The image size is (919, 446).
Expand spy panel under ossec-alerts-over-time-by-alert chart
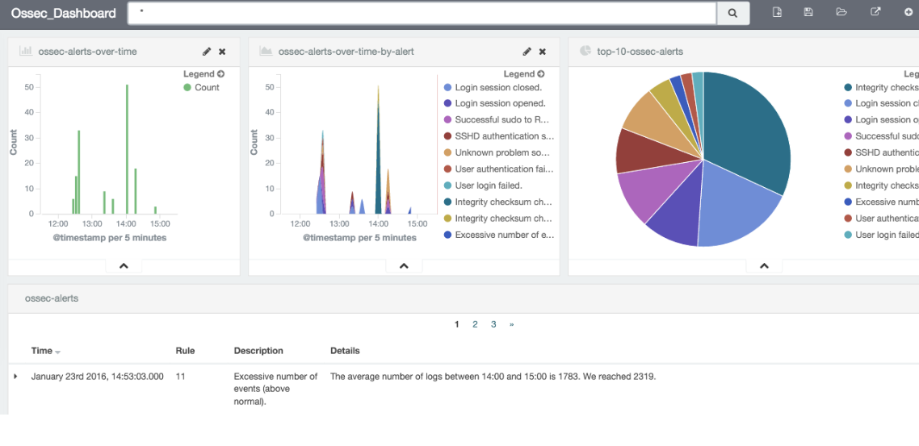(x=403, y=265)
